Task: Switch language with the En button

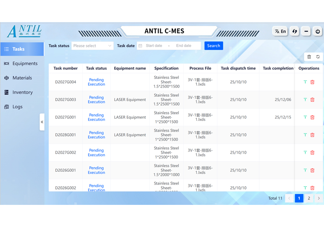Action: [280, 31]
